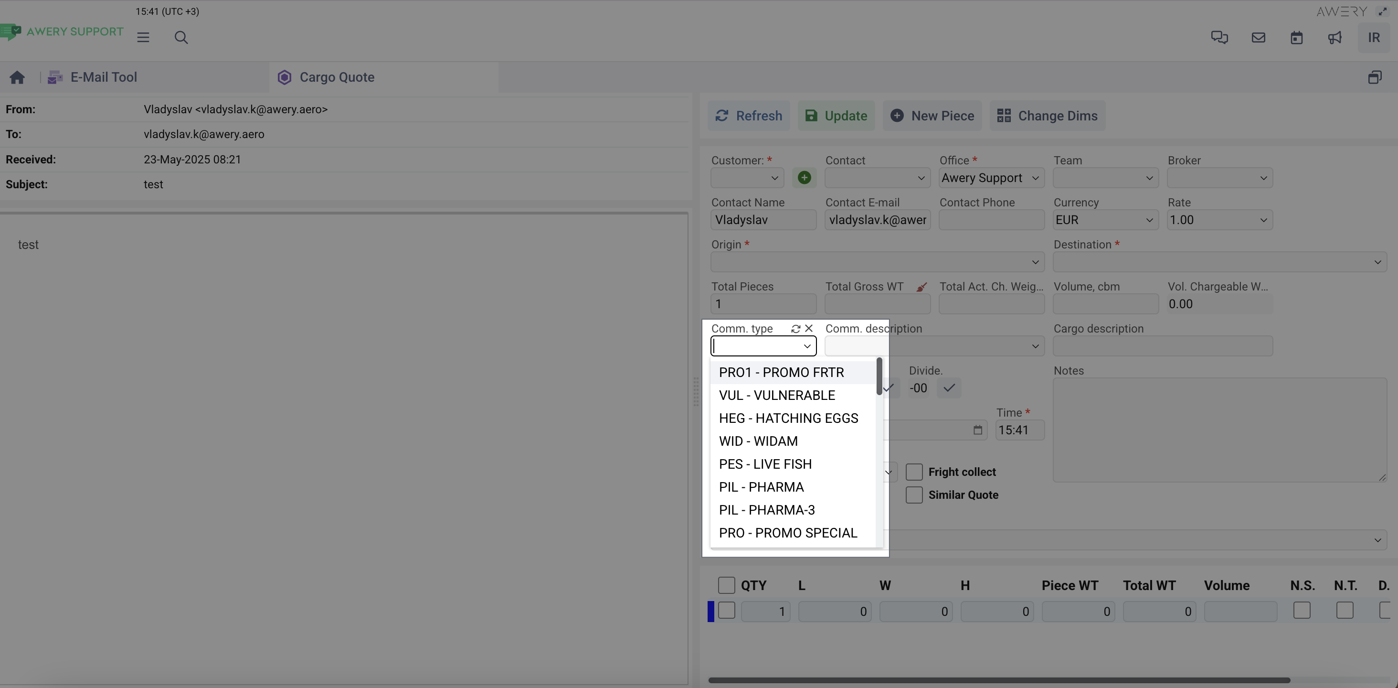Select HEG - HATCHING EGGS option
The width and height of the screenshot is (1398, 688).
click(788, 418)
